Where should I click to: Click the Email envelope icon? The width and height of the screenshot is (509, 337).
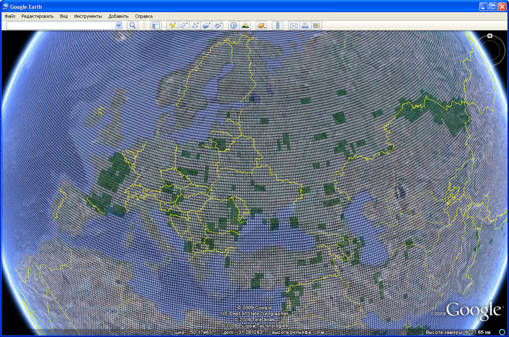(x=293, y=25)
